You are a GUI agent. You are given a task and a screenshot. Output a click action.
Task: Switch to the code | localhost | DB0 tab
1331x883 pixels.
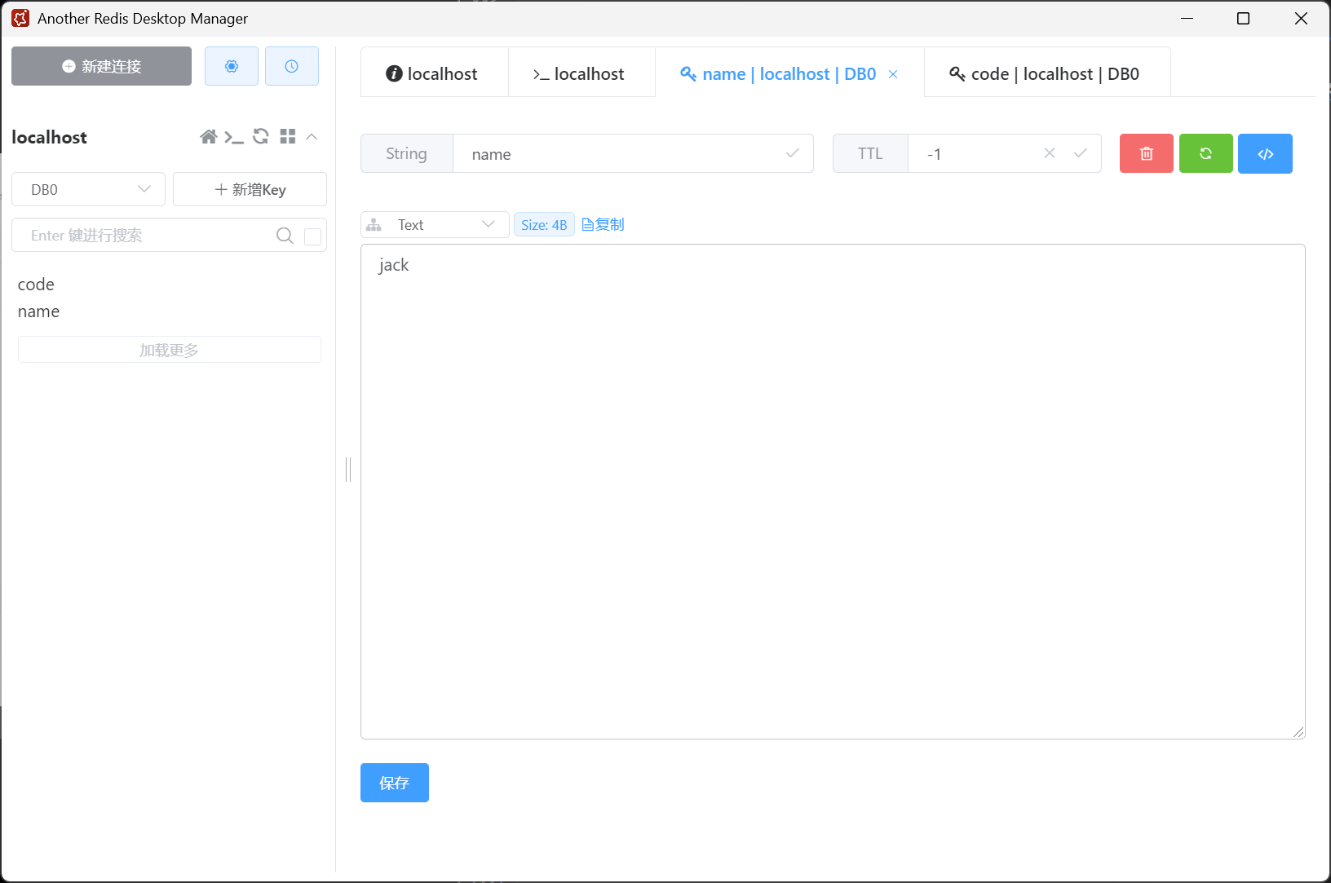(x=1046, y=73)
